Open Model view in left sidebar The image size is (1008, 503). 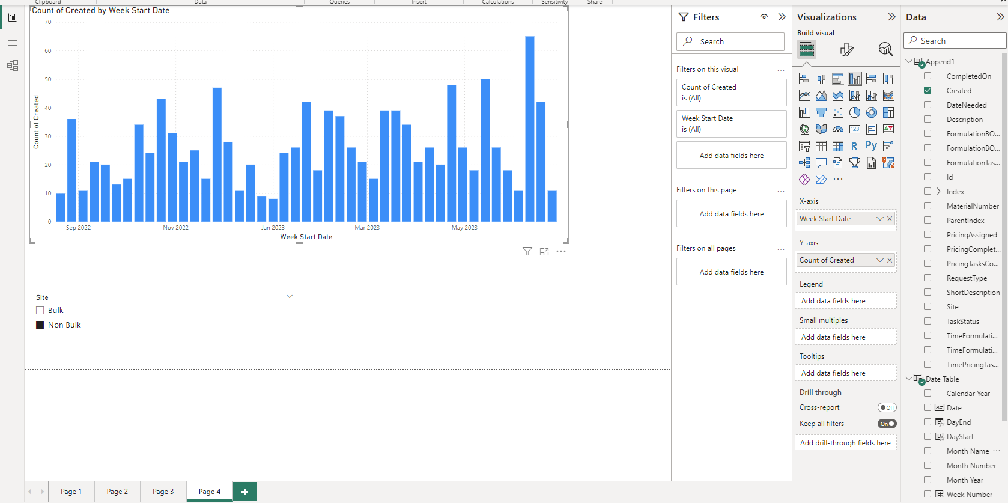tap(13, 66)
